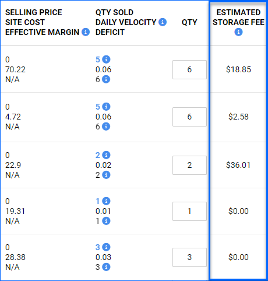Open info icon under Estimated Storage Fee

click(238, 32)
